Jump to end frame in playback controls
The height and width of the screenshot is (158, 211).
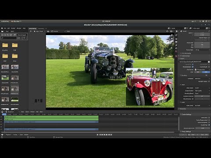pyautogui.click(x=111, y=135)
